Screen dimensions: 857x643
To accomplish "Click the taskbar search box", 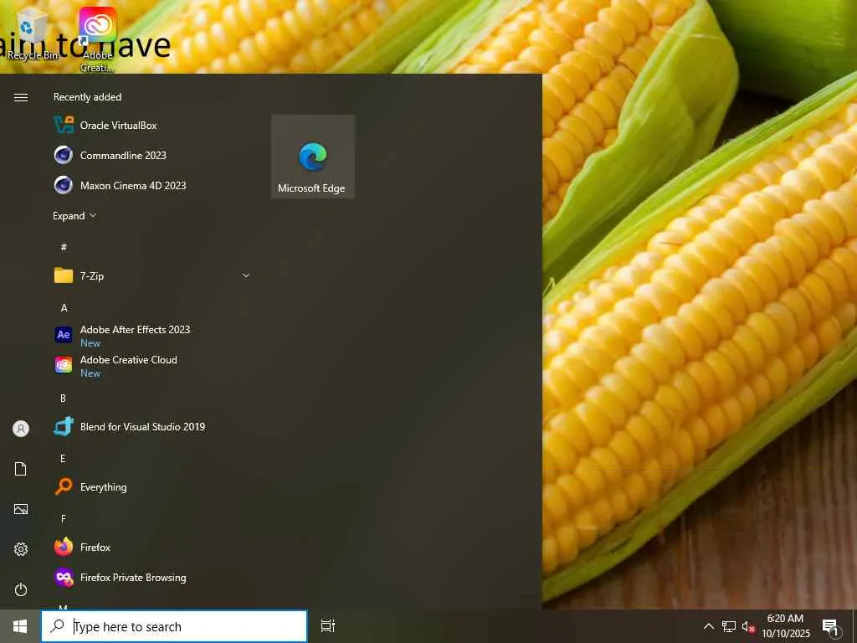I will (174, 626).
